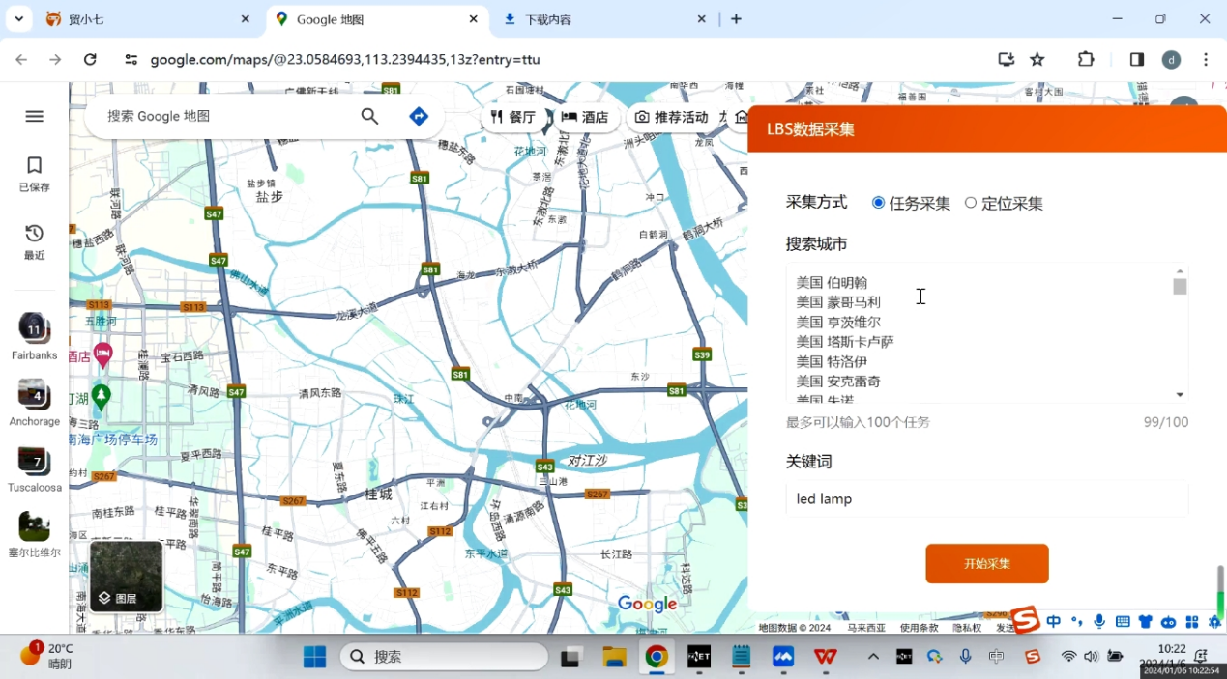Close the 贺小七 tab
1227x679 pixels.
[246, 19]
